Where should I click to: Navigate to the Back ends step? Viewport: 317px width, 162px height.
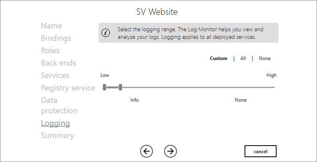pyautogui.click(x=58, y=63)
